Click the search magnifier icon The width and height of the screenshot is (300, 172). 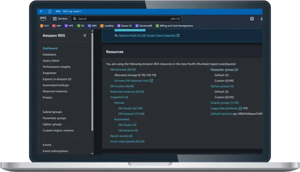point(75,19)
